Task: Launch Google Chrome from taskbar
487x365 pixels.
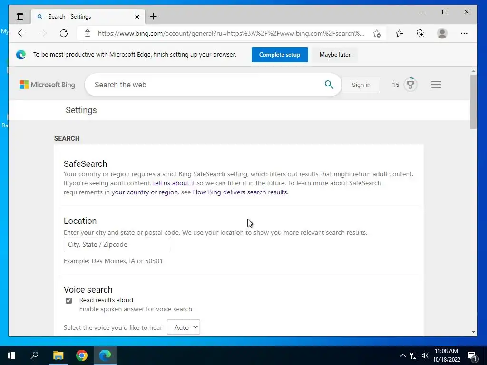Action: pyautogui.click(x=82, y=355)
